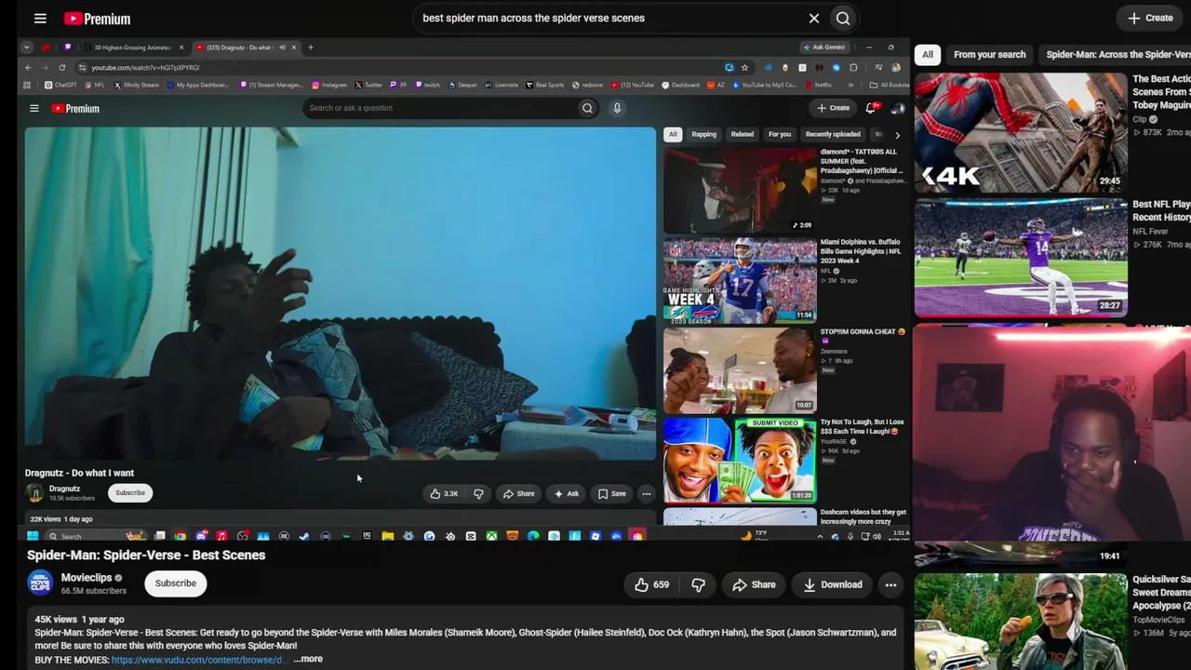Show more chips with the right arrow

point(897,135)
